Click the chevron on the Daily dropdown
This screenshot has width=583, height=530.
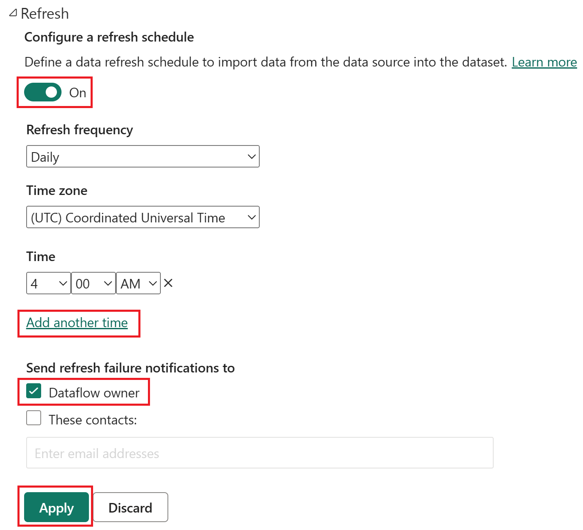pos(251,156)
